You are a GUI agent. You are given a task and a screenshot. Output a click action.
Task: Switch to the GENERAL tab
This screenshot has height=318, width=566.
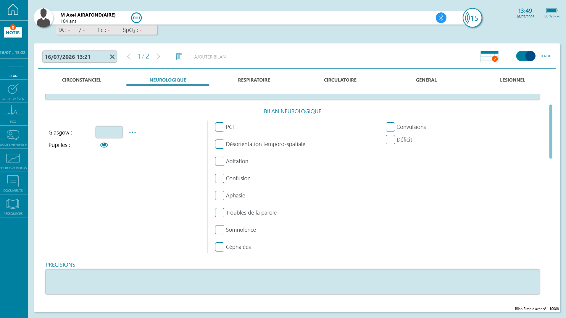tap(426, 80)
